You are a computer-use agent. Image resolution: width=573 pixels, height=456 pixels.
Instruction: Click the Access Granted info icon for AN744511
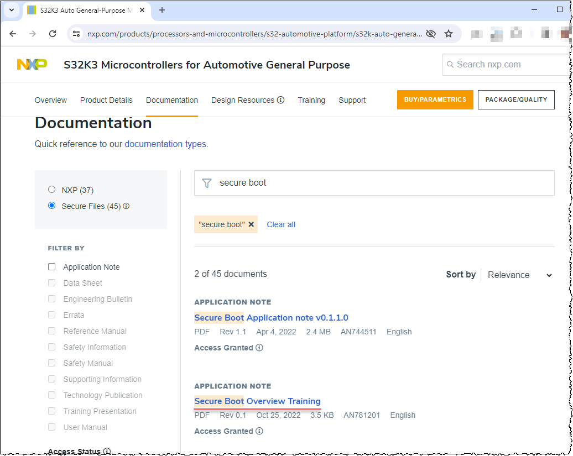[260, 347]
